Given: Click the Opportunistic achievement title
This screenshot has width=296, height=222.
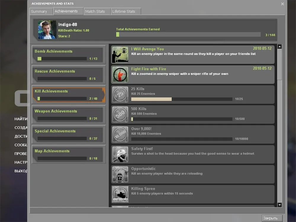Looking at the screenshot, I should (143, 169).
